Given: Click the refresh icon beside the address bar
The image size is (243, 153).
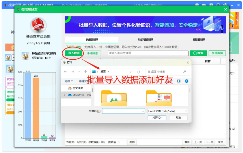Looking at the screenshot, I should click(139, 72).
